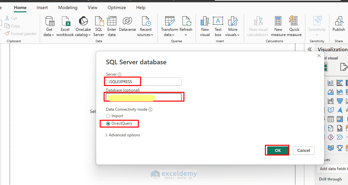348x185 pixels.
Task: Select the Format painter brush
Action: 7,34
